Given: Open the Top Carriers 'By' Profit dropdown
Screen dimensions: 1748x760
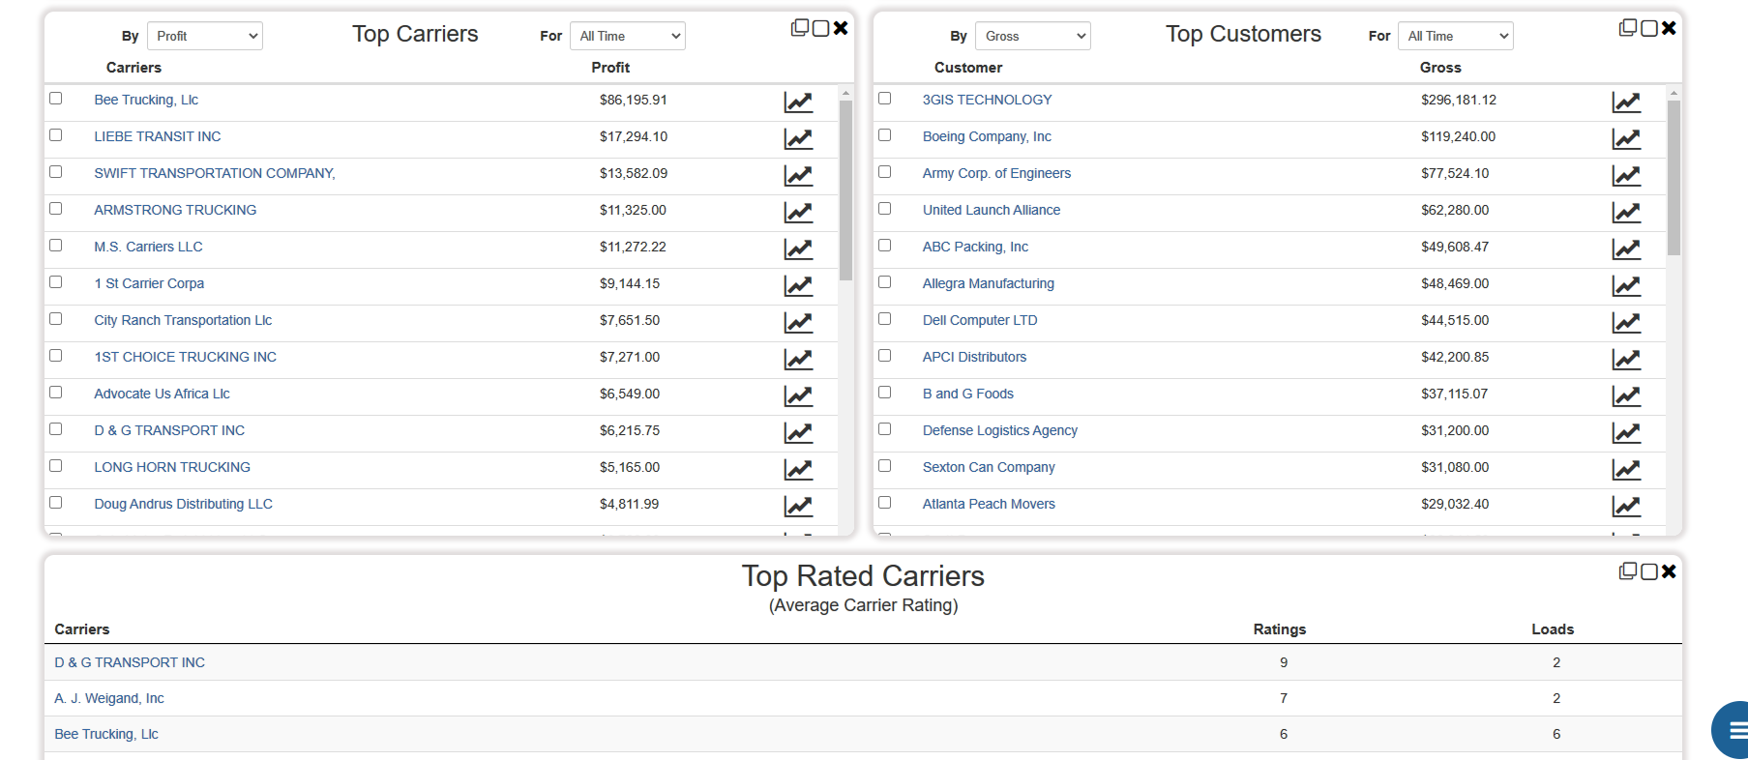Looking at the screenshot, I should click(205, 36).
